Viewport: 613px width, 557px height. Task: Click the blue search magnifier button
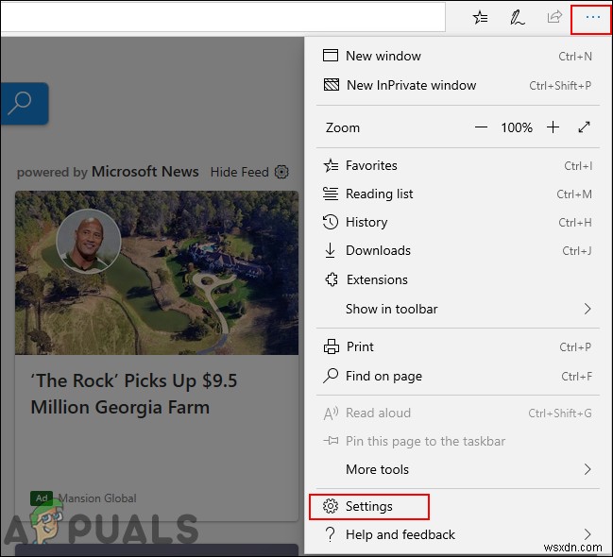(x=25, y=104)
